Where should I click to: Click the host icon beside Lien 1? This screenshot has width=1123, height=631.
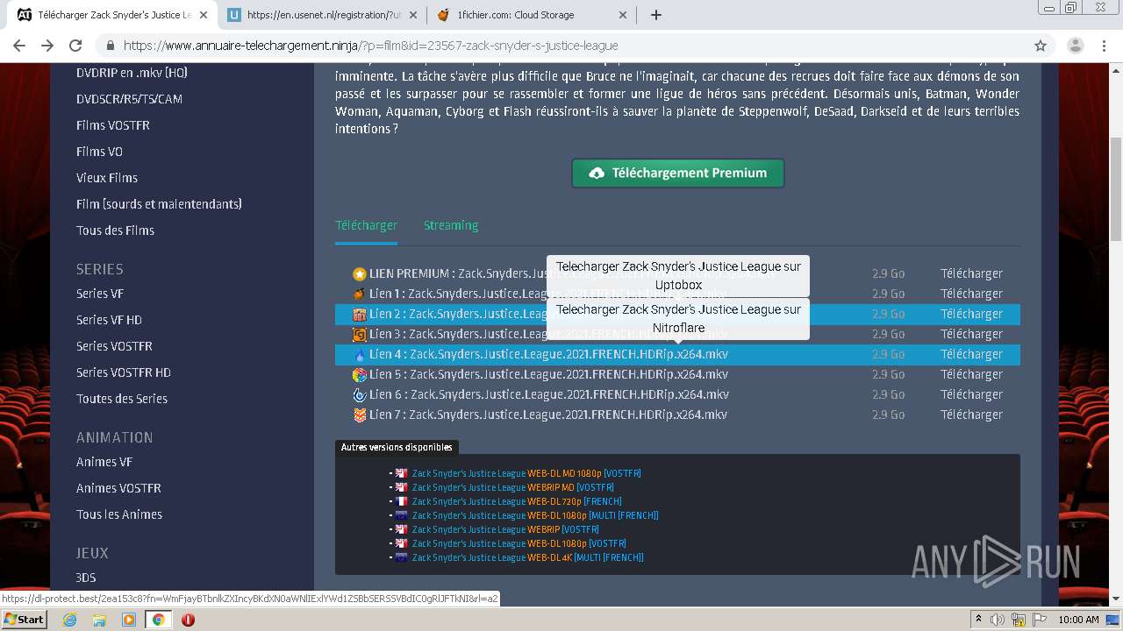[x=359, y=294]
